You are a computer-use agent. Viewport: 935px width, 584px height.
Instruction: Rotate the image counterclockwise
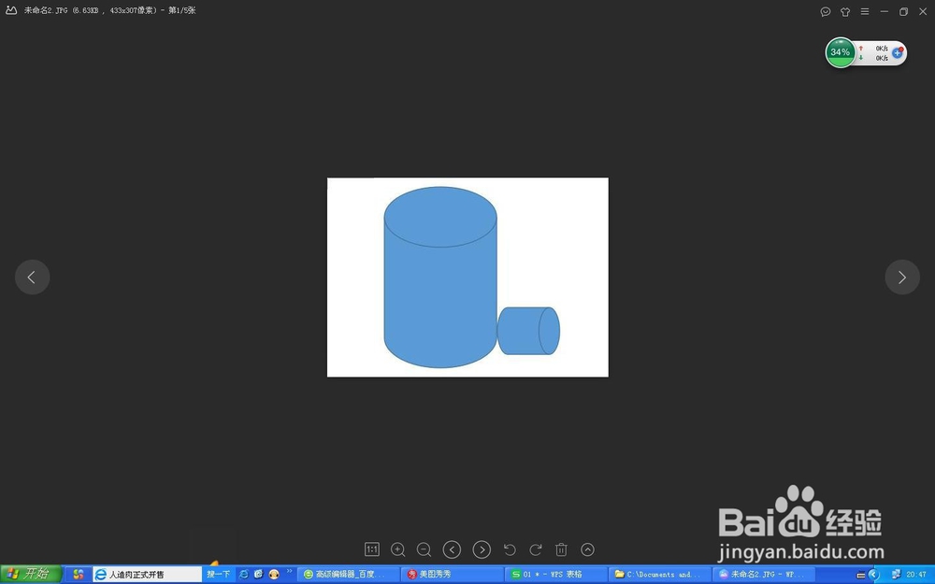(x=510, y=549)
